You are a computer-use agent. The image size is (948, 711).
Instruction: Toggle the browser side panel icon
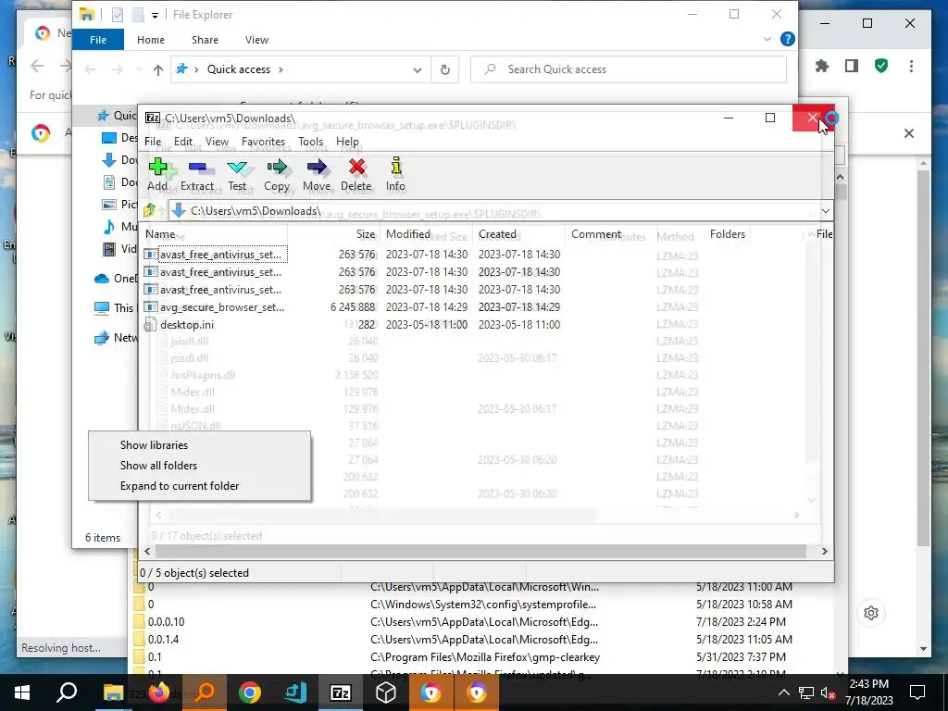coord(852,66)
